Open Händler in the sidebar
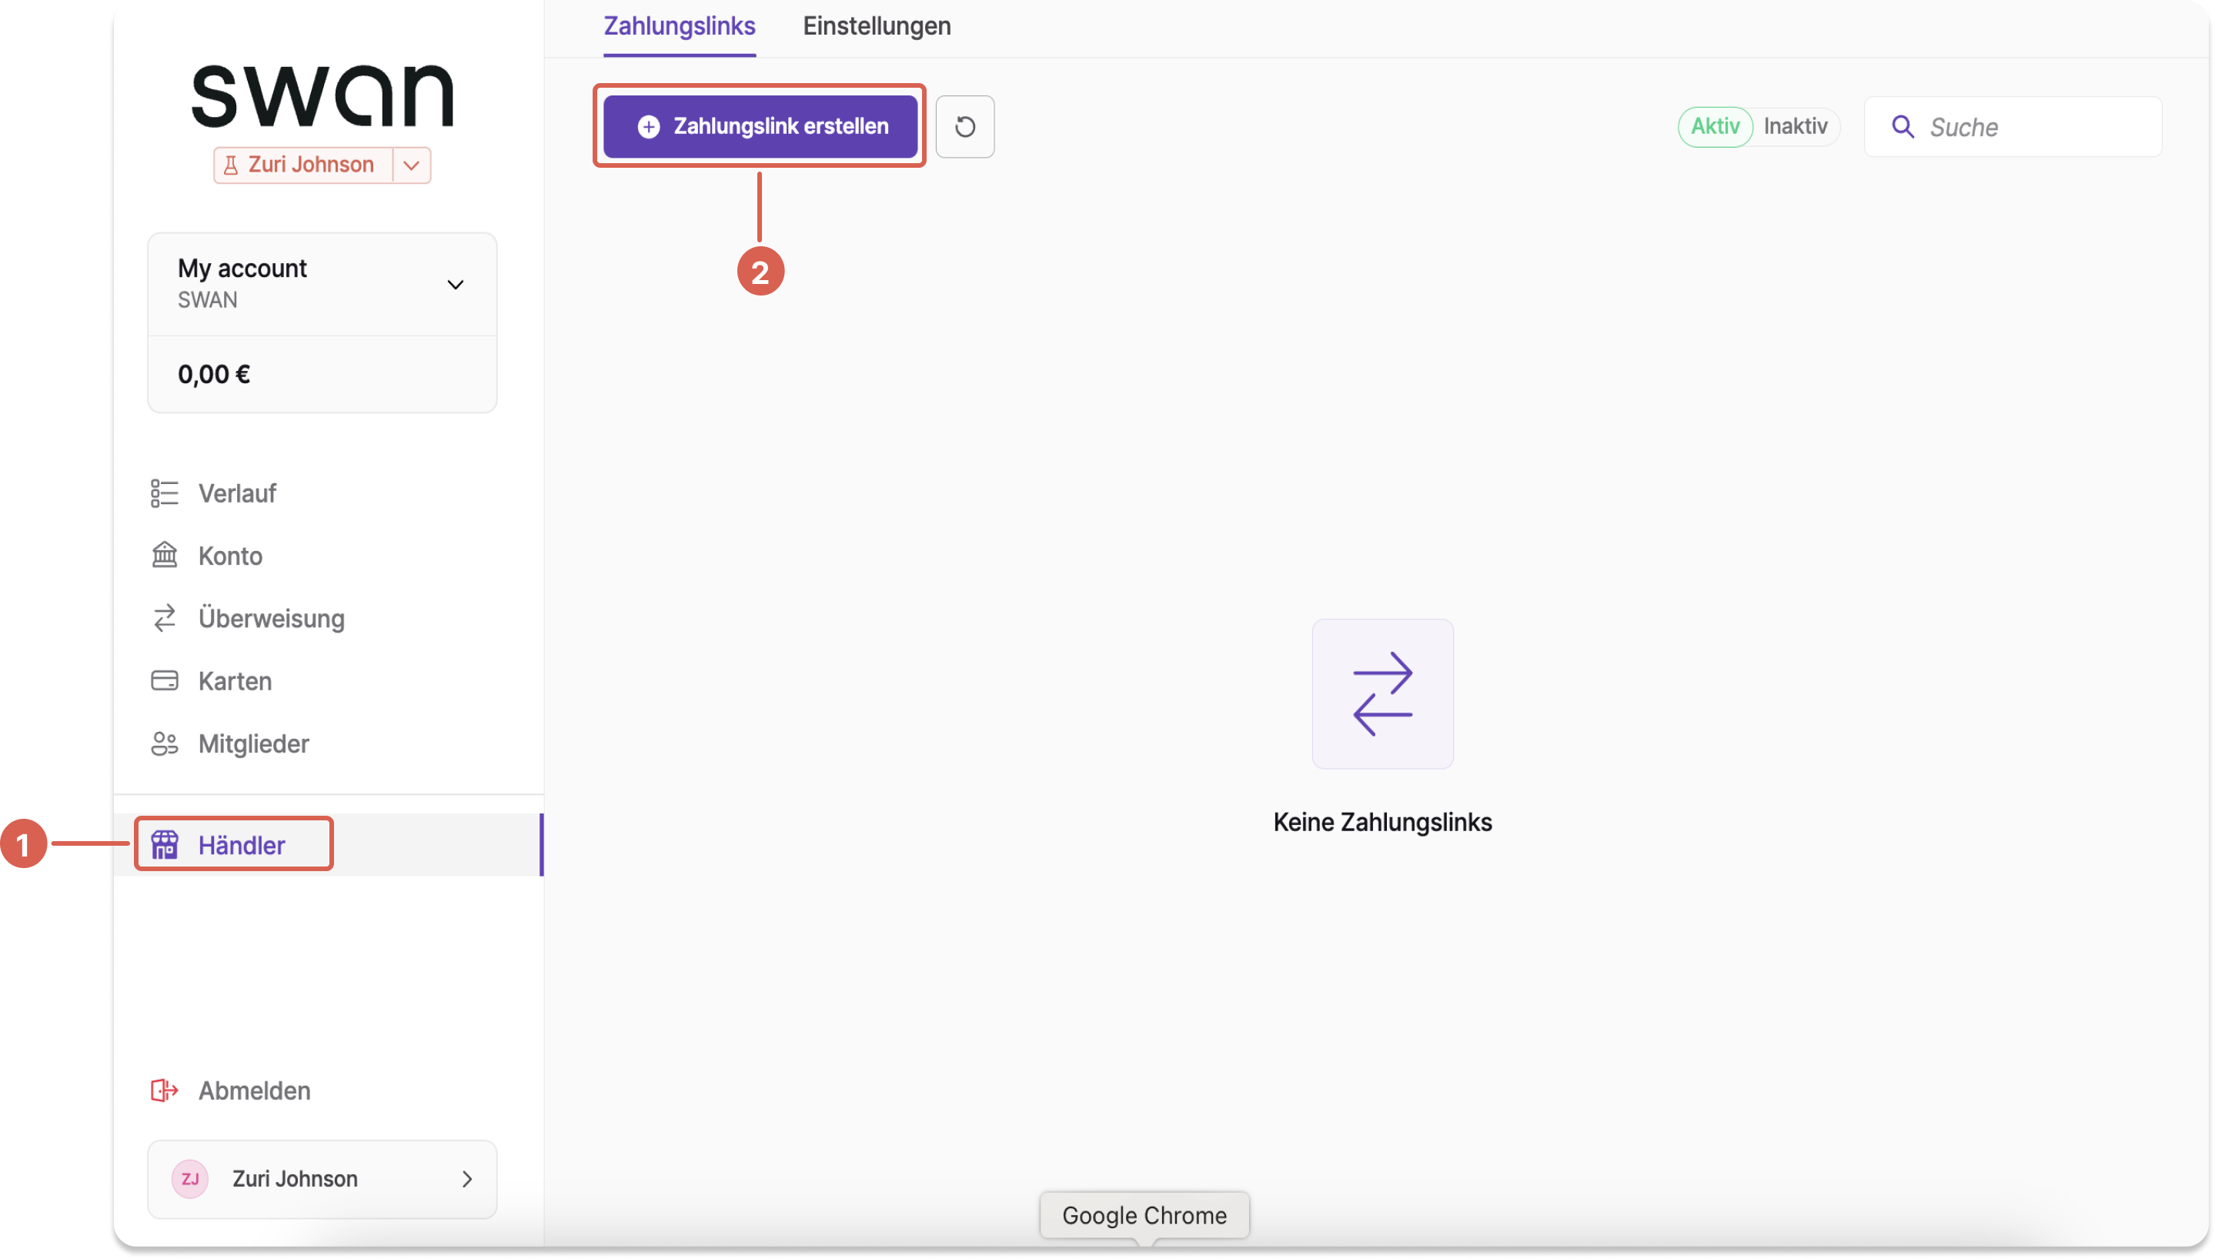Image resolution: width=2215 pixels, height=1259 pixels. pyautogui.click(x=329, y=845)
